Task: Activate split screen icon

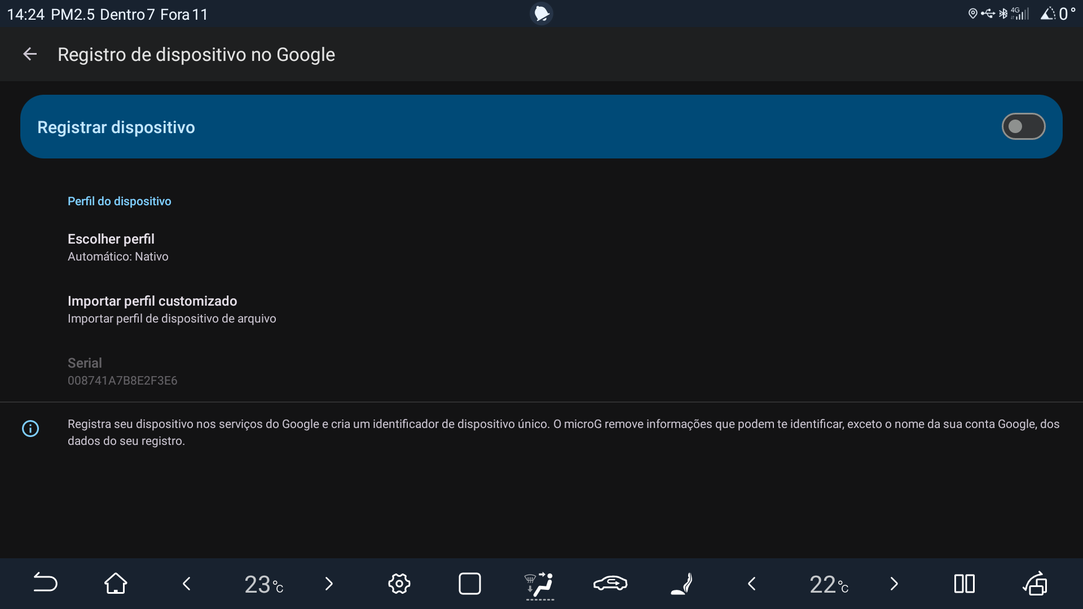Action: coord(965,583)
